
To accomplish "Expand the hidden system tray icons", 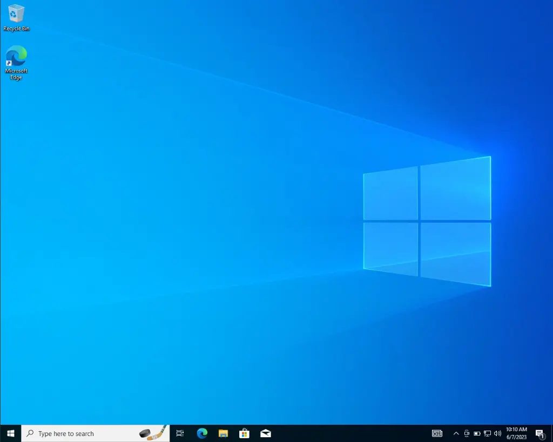I will point(456,433).
